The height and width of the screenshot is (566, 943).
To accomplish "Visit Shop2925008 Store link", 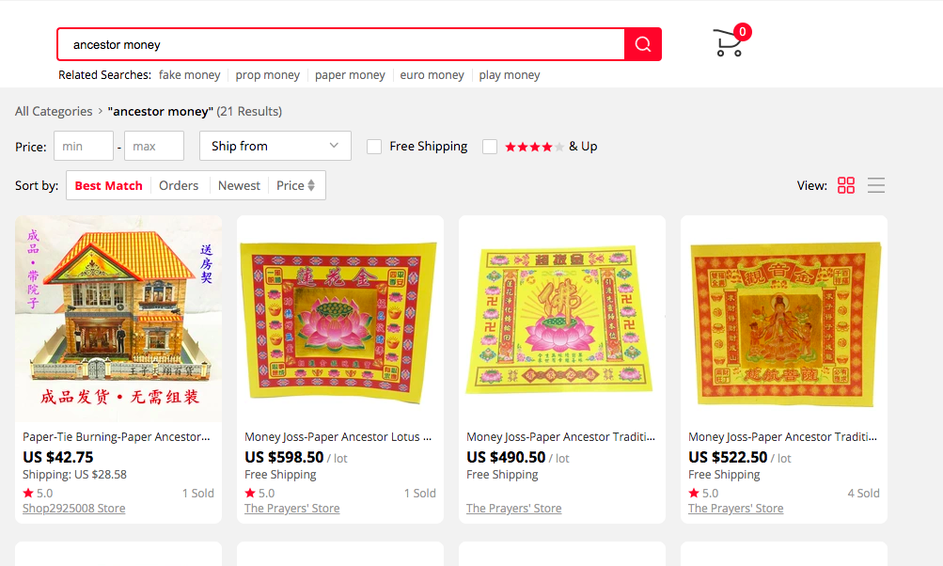I will coord(74,509).
